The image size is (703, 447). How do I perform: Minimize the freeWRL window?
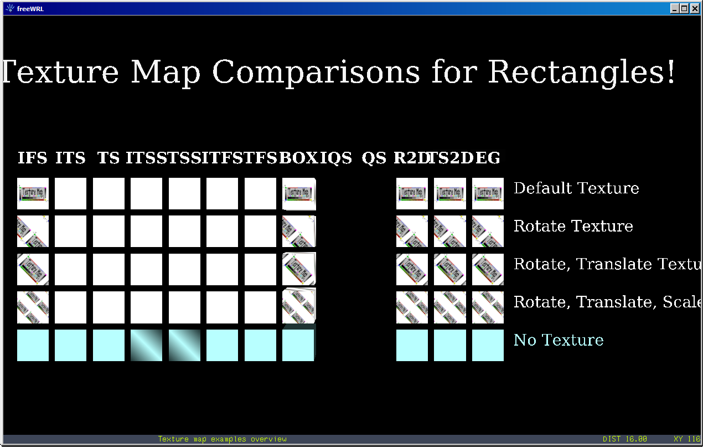(x=674, y=8)
